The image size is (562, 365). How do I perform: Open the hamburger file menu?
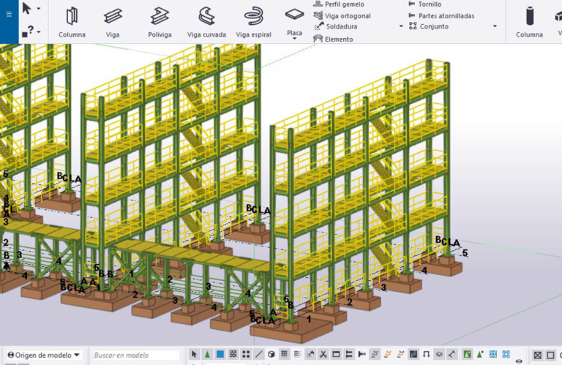click(9, 14)
